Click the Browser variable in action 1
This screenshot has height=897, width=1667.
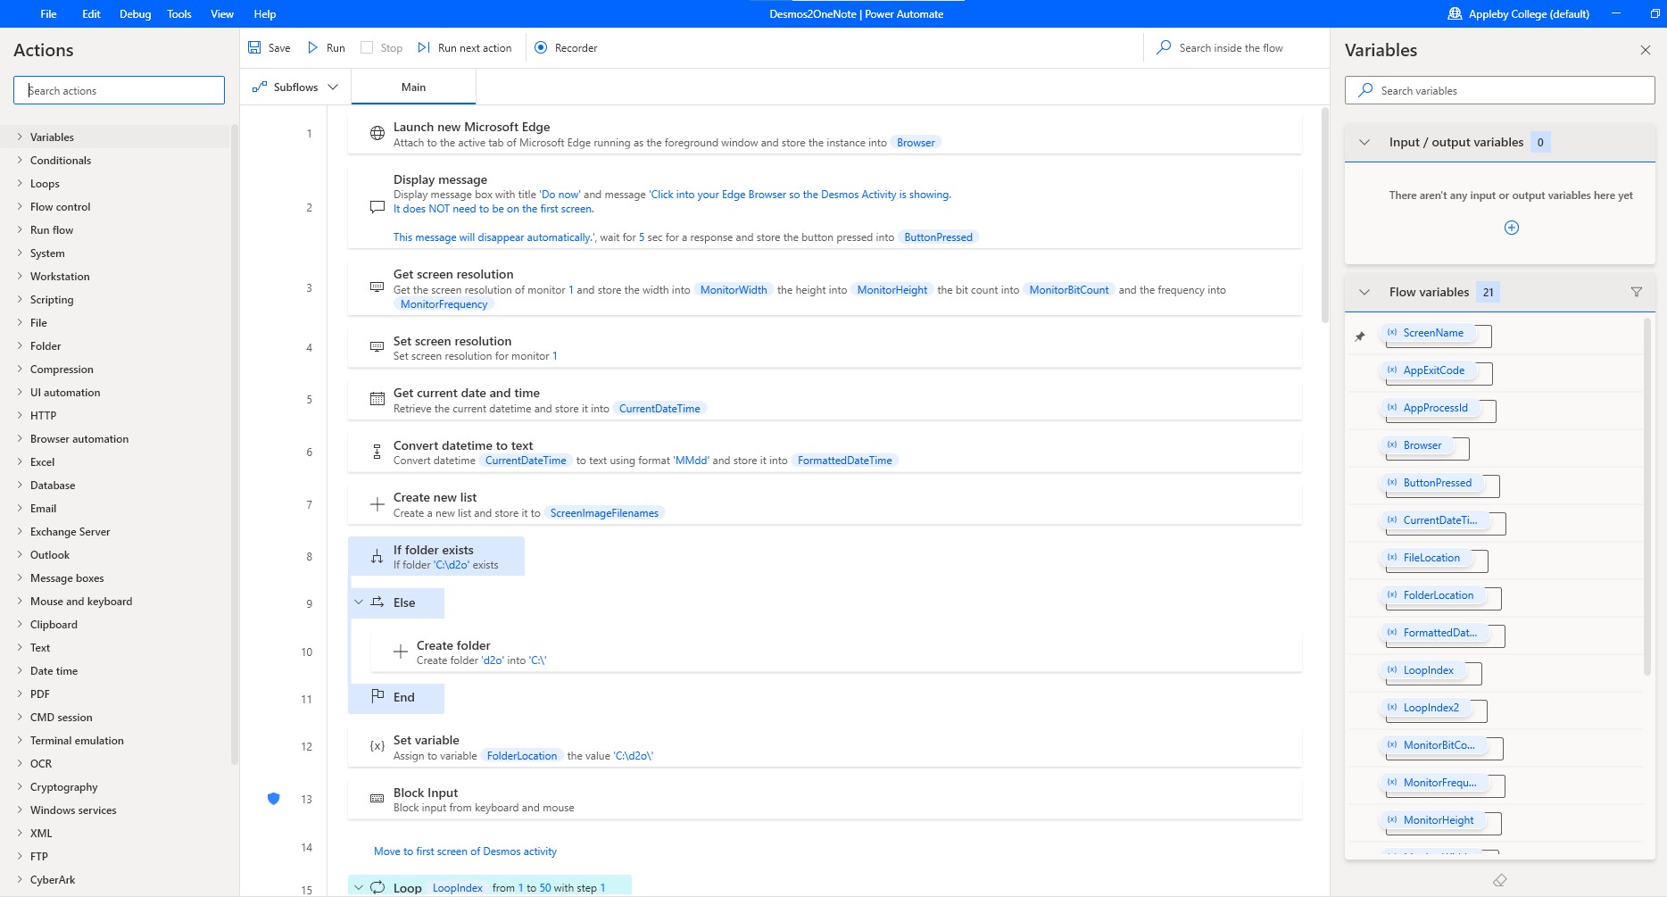click(916, 142)
